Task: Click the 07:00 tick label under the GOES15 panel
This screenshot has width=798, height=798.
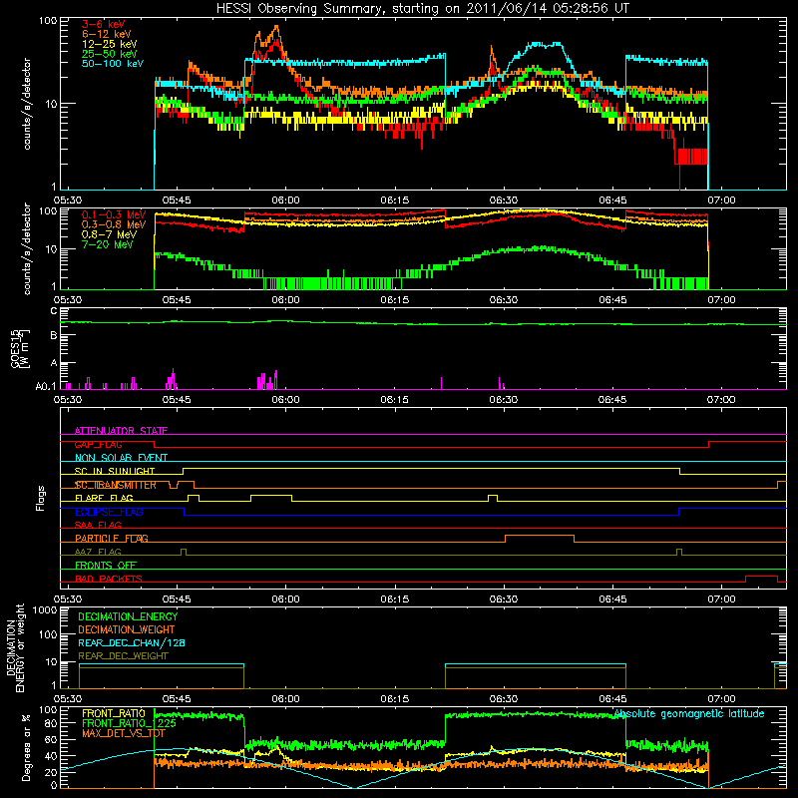Action: point(720,400)
